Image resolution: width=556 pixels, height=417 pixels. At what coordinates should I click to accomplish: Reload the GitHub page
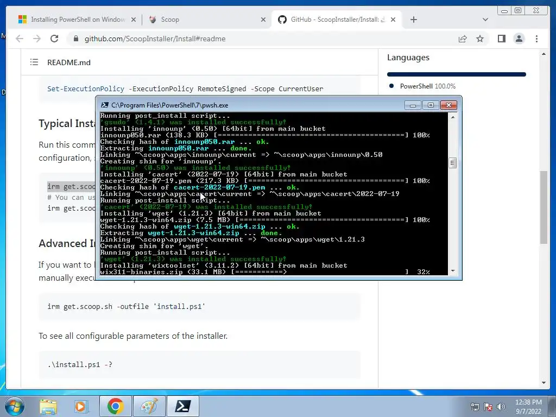pyautogui.click(x=54, y=39)
